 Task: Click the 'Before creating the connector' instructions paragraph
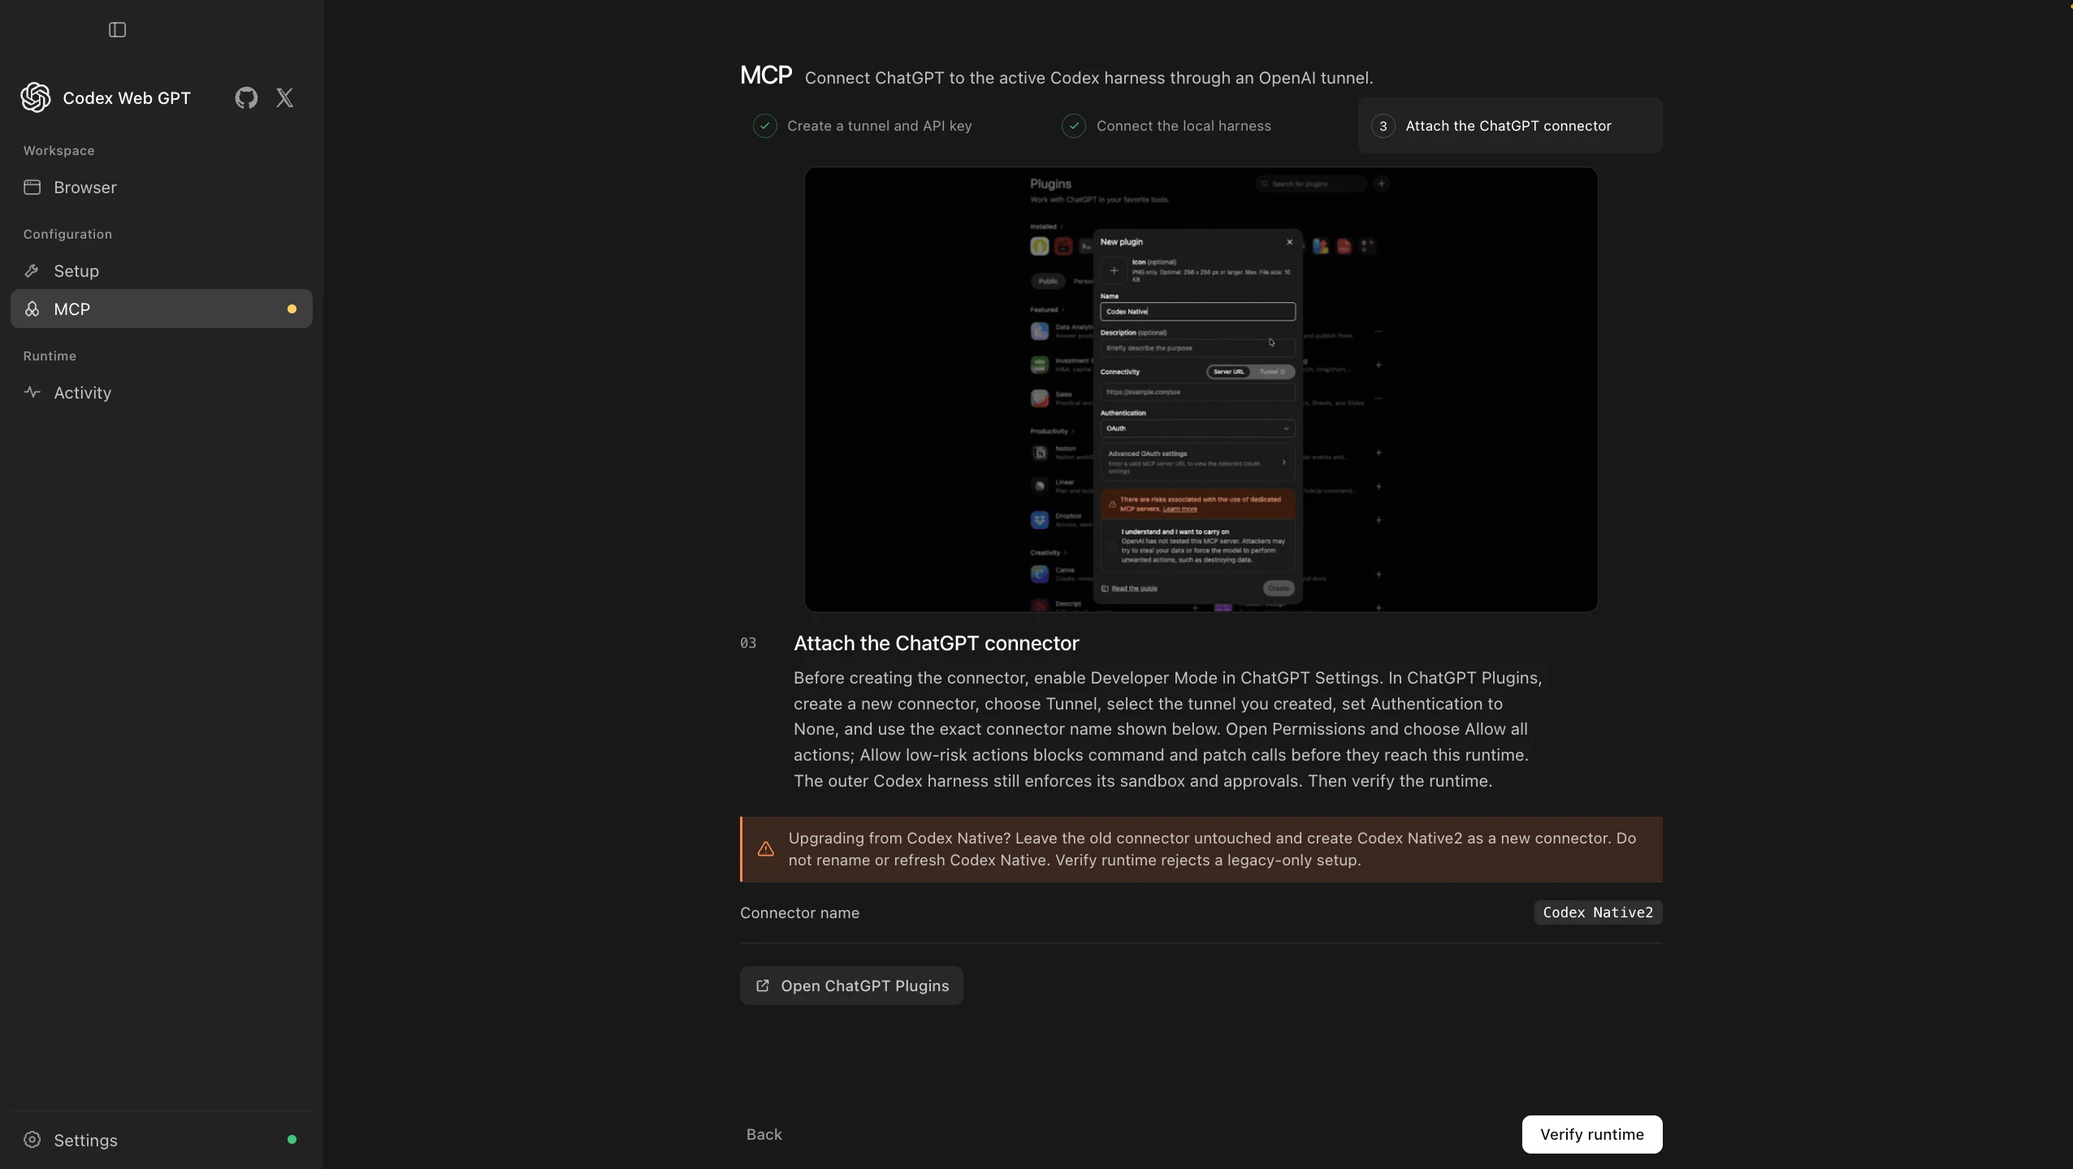click(1168, 729)
